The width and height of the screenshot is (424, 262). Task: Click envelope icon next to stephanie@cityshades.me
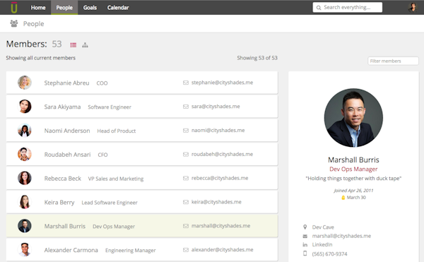pos(186,83)
